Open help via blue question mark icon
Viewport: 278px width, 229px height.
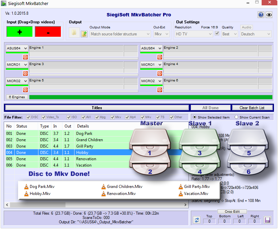click(x=261, y=15)
